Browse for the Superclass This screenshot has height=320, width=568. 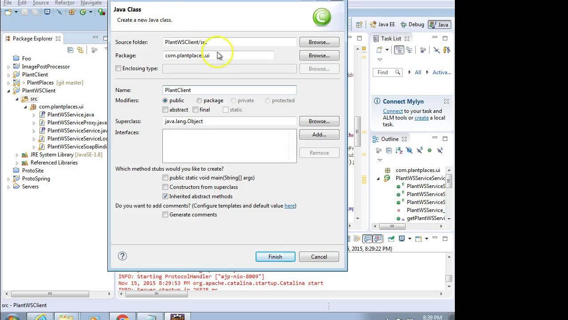319,121
